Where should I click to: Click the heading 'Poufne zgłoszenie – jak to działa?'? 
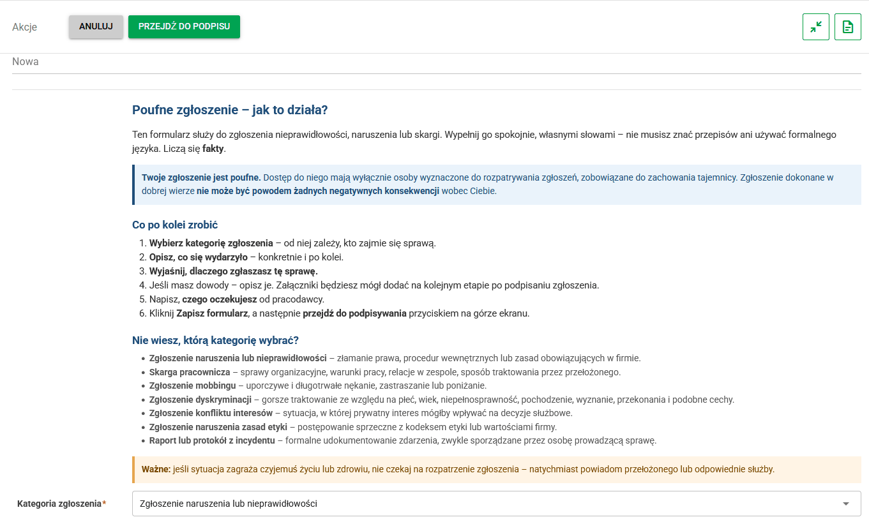point(230,110)
